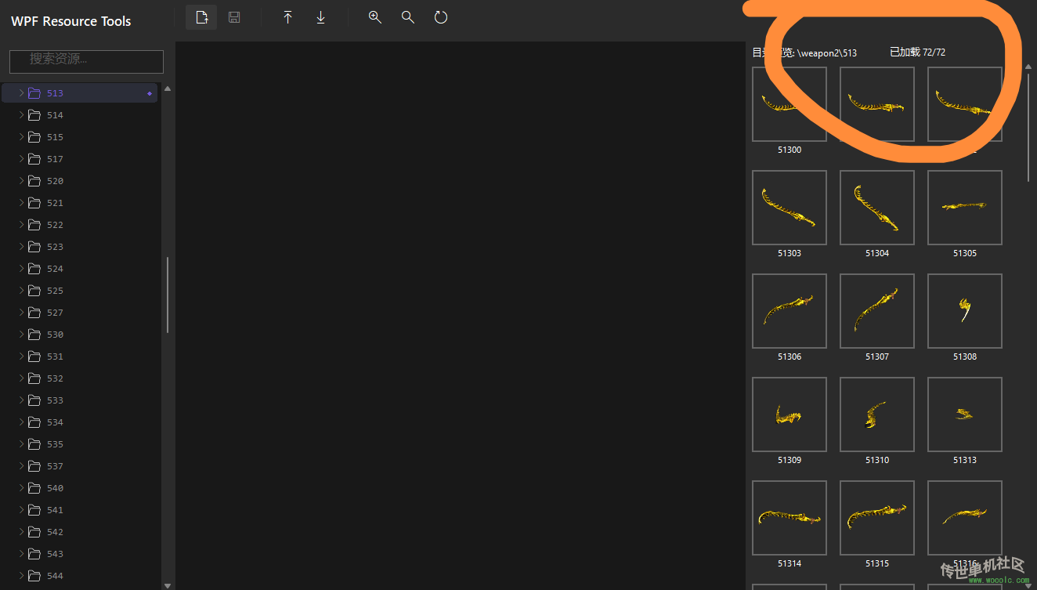Expand the 514 folder chevron
Screen dimensions: 1037x590
point(21,115)
